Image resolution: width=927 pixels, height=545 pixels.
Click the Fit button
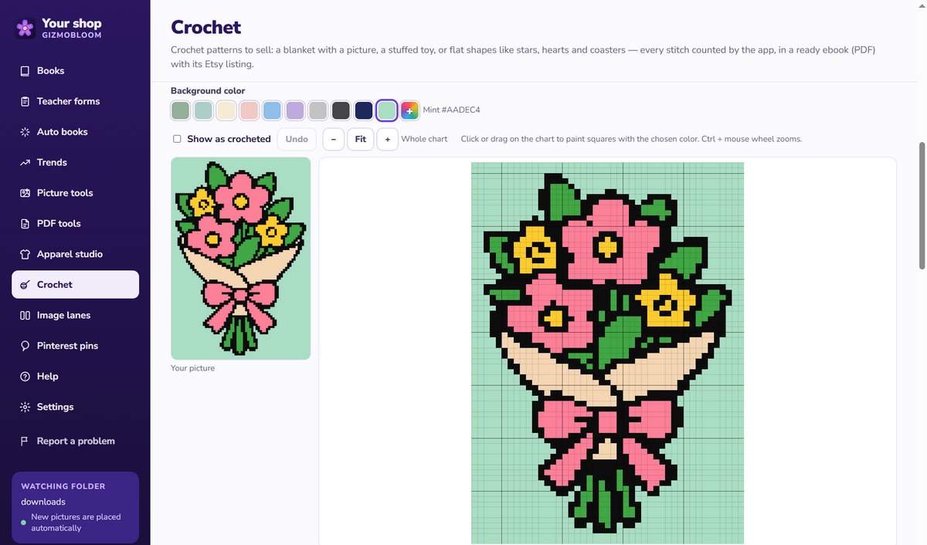click(361, 139)
